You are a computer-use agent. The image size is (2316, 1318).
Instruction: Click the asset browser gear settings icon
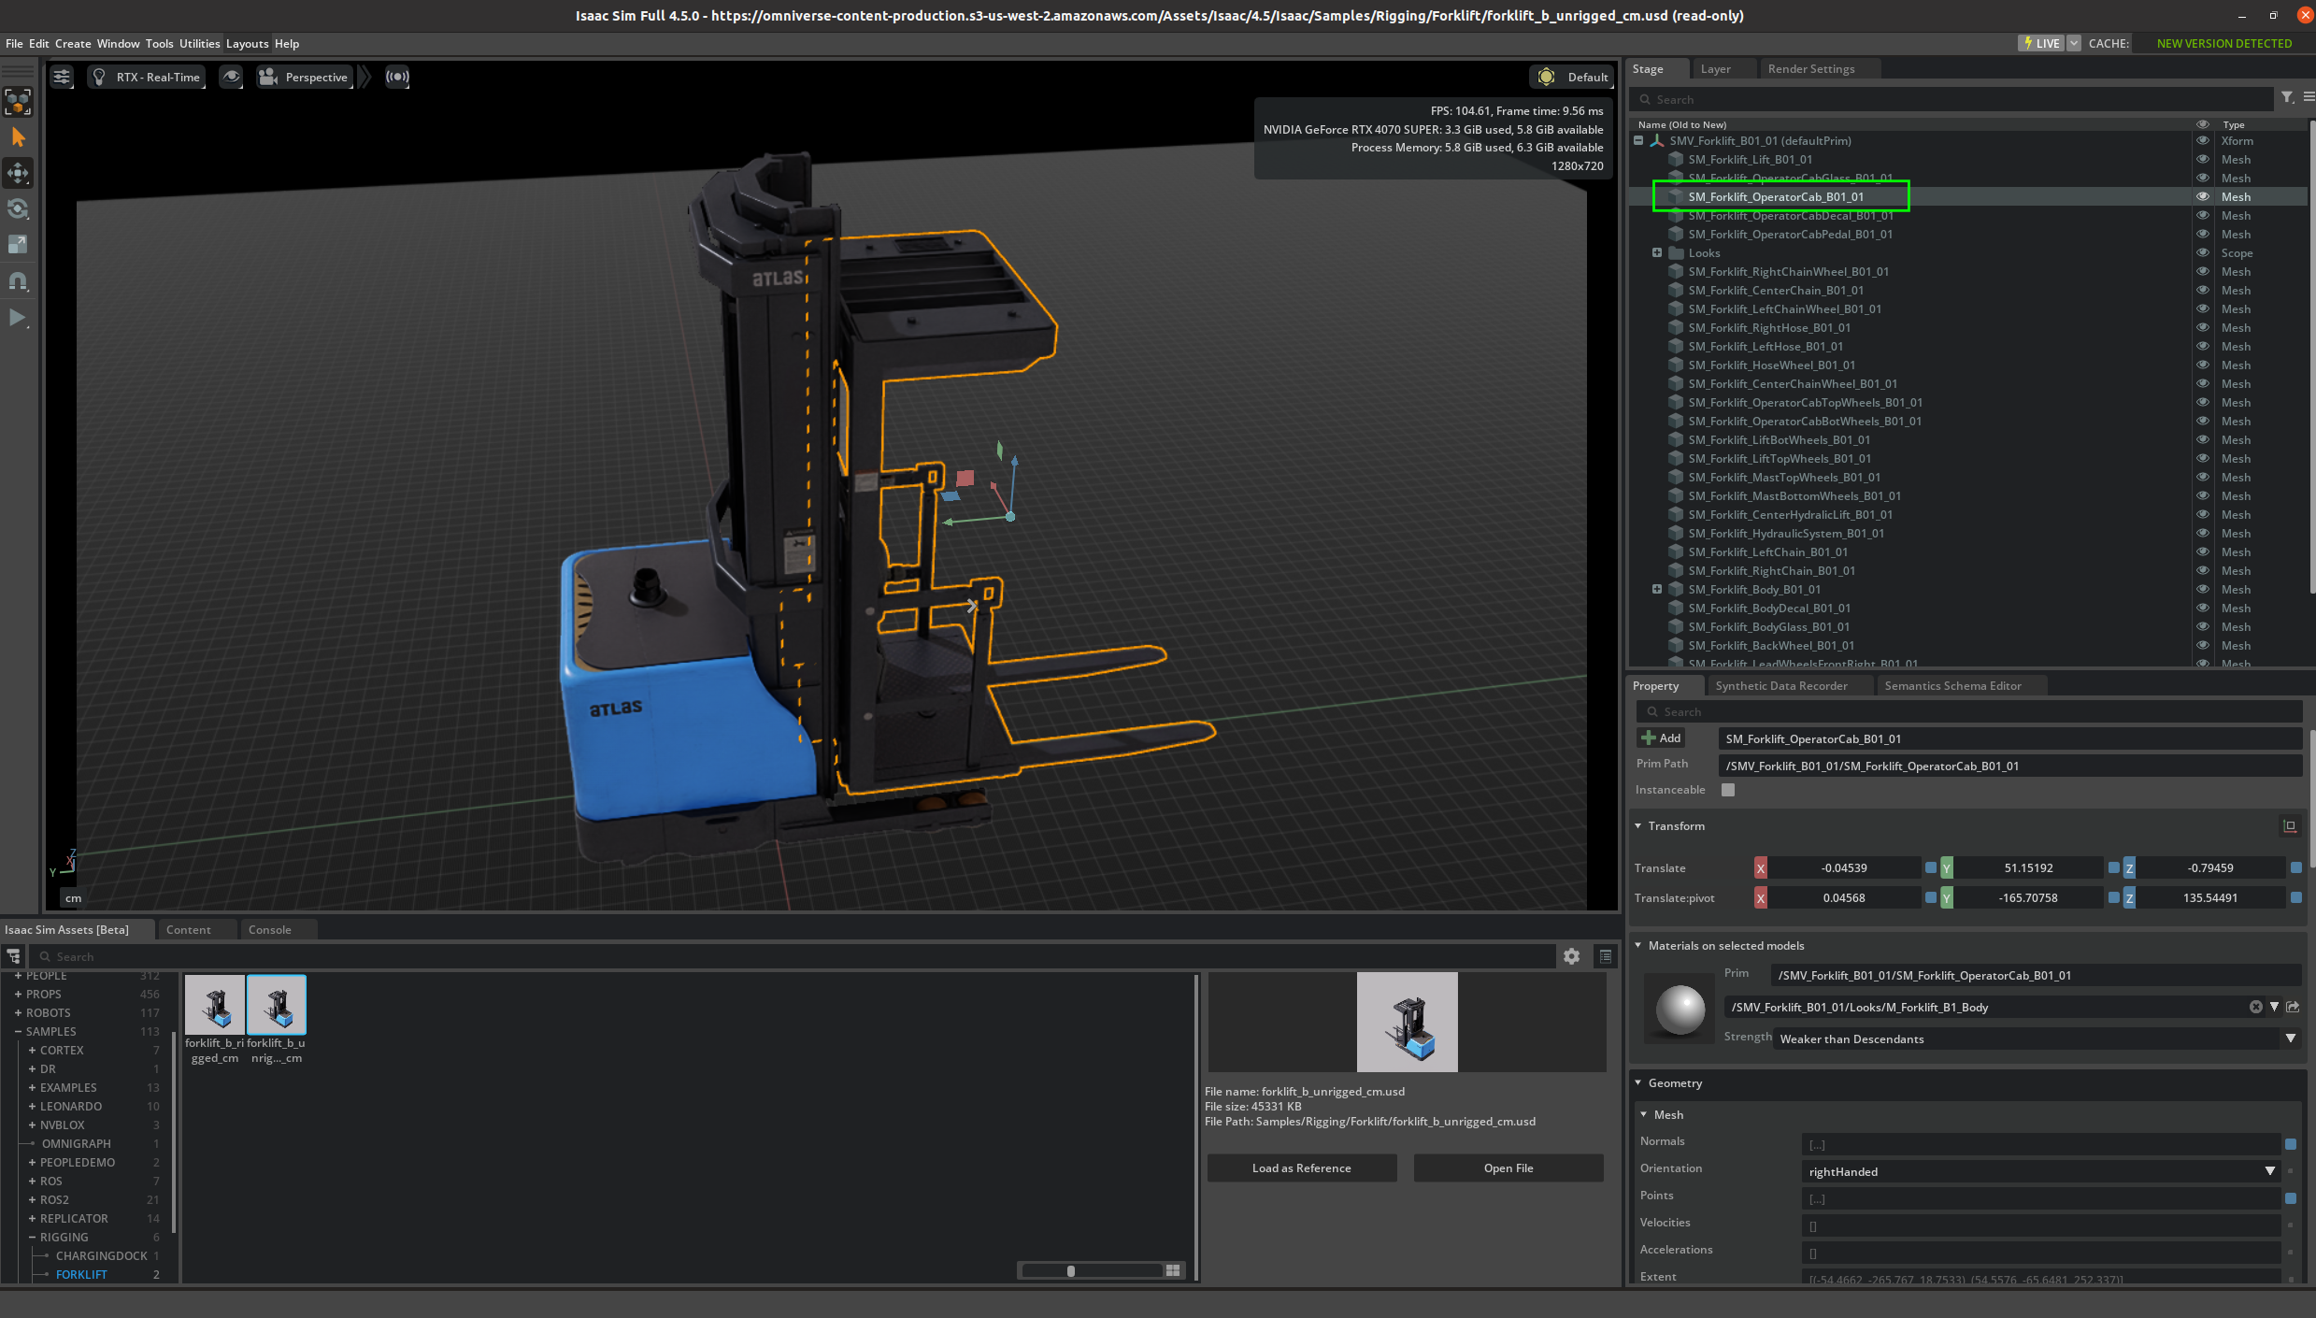pyautogui.click(x=1571, y=955)
